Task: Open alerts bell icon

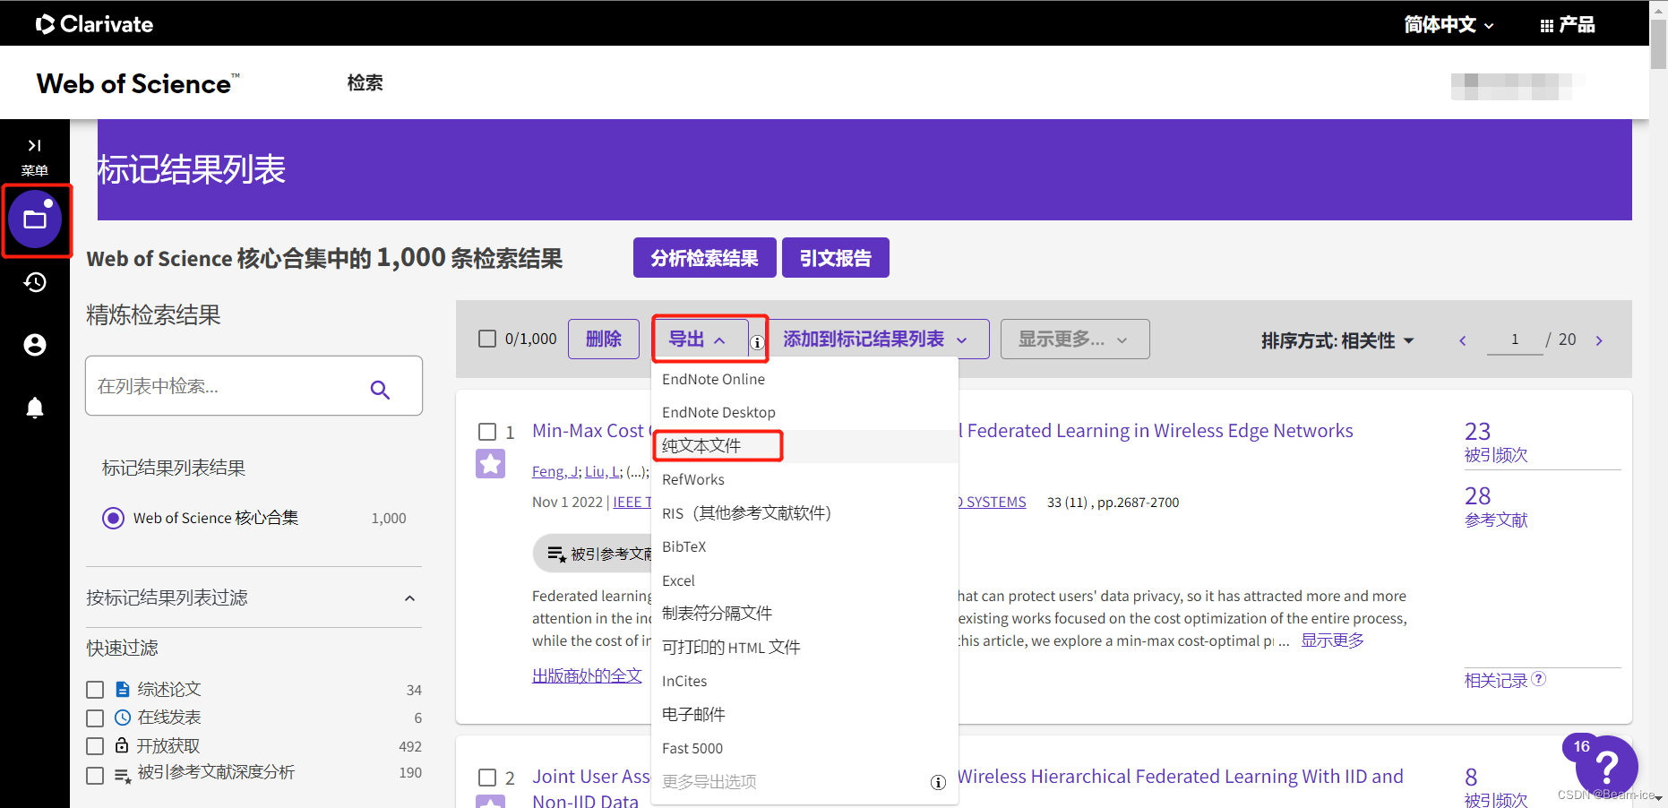Action: (x=35, y=408)
